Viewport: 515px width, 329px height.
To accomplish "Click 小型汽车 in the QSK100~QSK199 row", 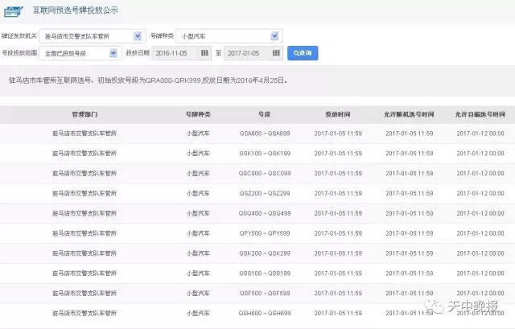I will click(x=198, y=154).
